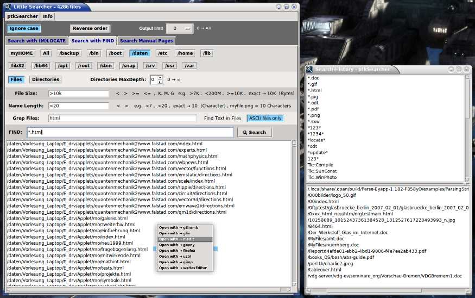
Task: Choose Open with gliv
Action: (x=185, y=233)
